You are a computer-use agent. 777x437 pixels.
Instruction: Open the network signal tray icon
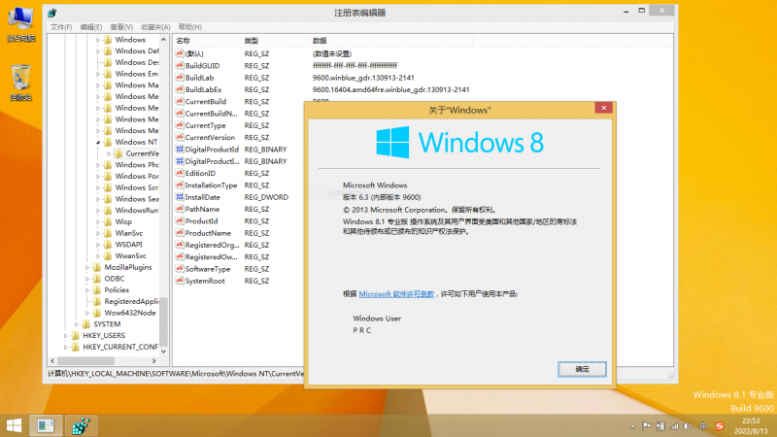[674, 426]
